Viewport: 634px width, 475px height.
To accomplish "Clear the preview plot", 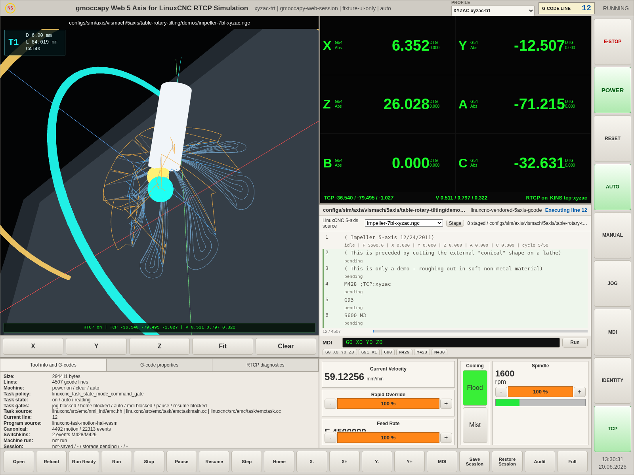I will (x=286, y=346).
